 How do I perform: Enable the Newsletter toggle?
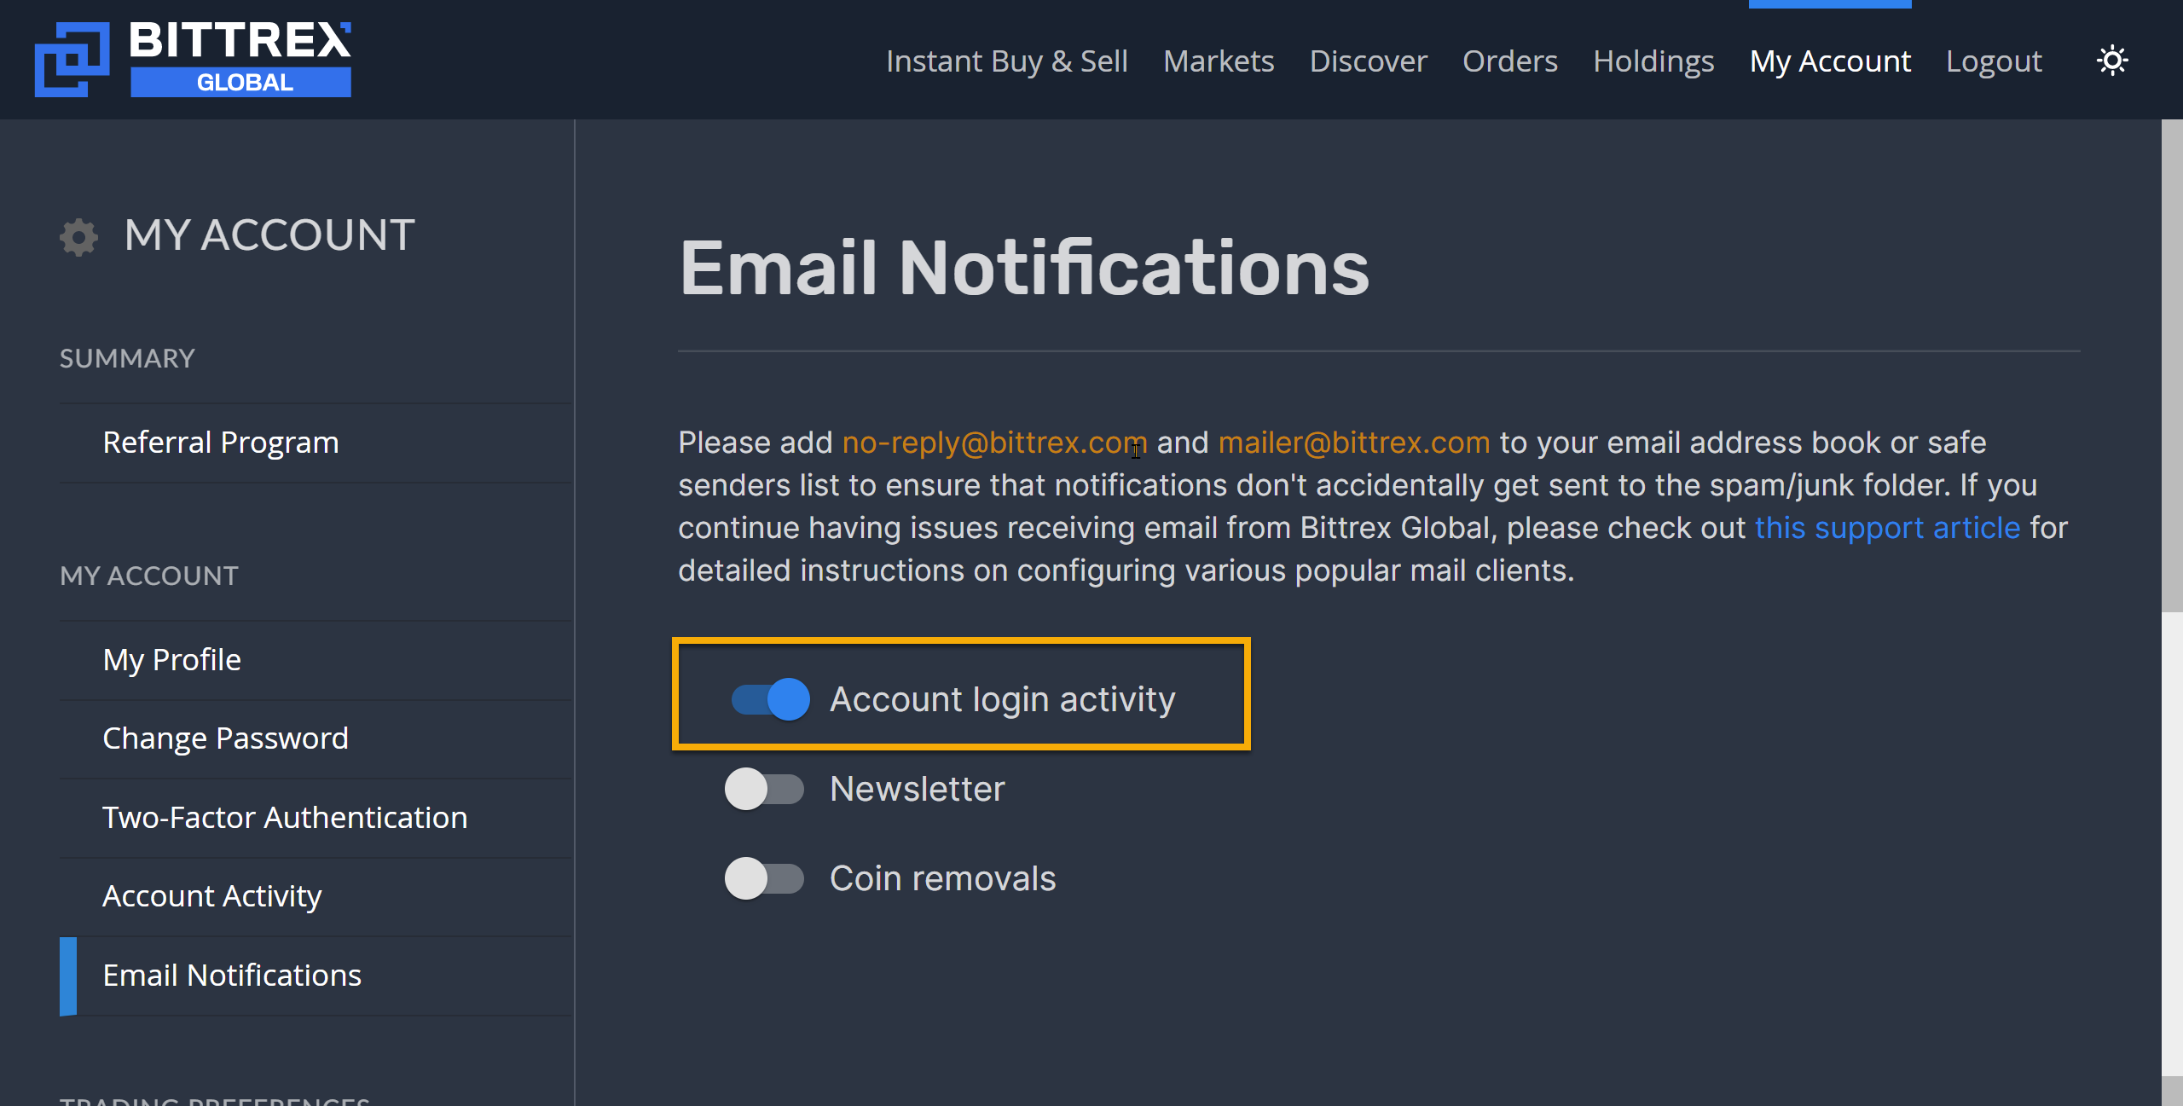(x=764, y=789)
